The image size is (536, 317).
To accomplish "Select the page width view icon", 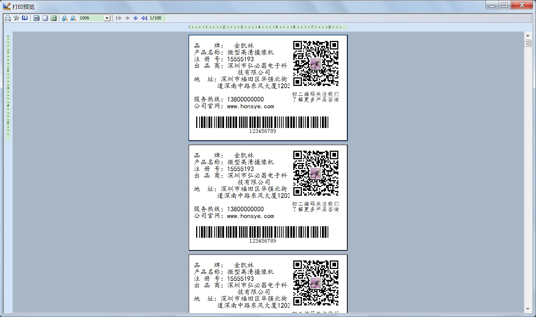I will tap(36, 18).
